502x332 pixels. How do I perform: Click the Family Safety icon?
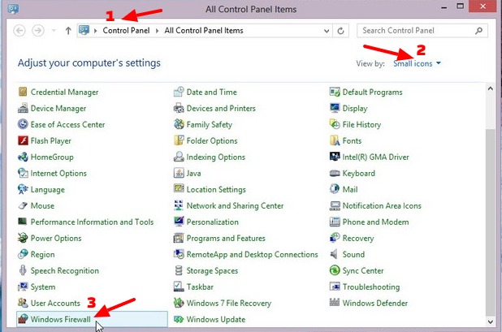pos(179,124)
